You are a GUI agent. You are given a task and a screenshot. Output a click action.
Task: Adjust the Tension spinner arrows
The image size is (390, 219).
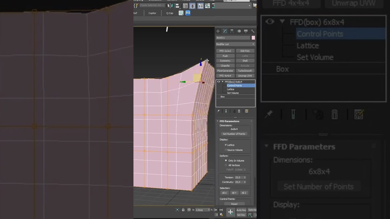point(245,177)
